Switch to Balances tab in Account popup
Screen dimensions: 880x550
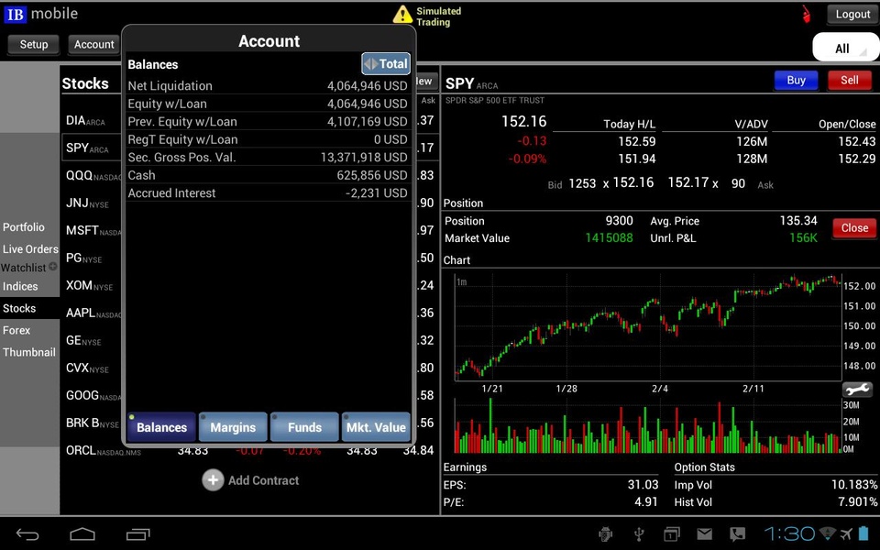click(x=161, y=427)
